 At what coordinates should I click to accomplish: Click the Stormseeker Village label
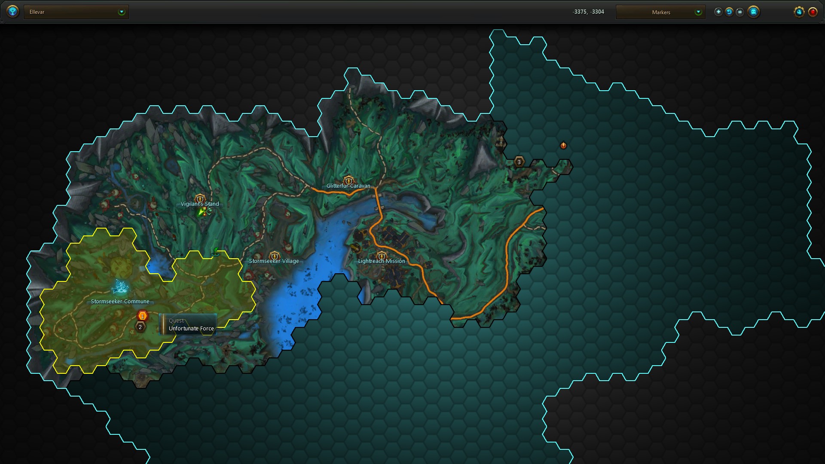[x=274, y=261]
